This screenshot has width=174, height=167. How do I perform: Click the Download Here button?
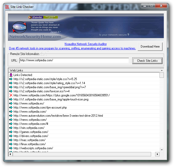coord(150,47)
